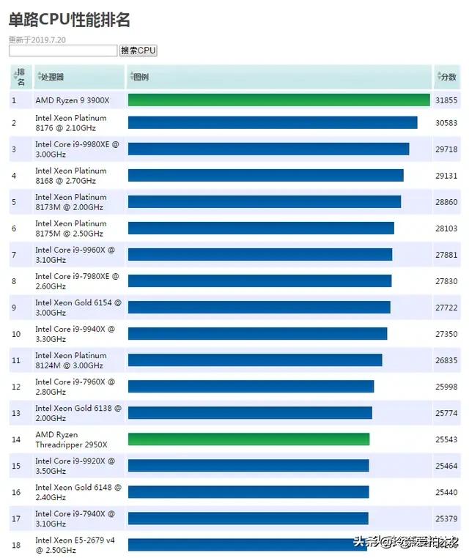
Task: Select Intel Core i9-7960X @ 2.80GHz
Action: pos(75,387)
